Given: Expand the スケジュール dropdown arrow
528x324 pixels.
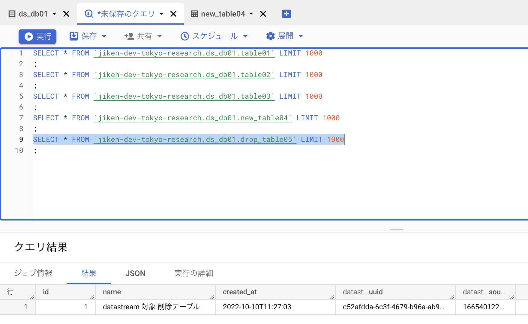Looking at the screenshot, I should pyautogui.click(x=245, y=36).
